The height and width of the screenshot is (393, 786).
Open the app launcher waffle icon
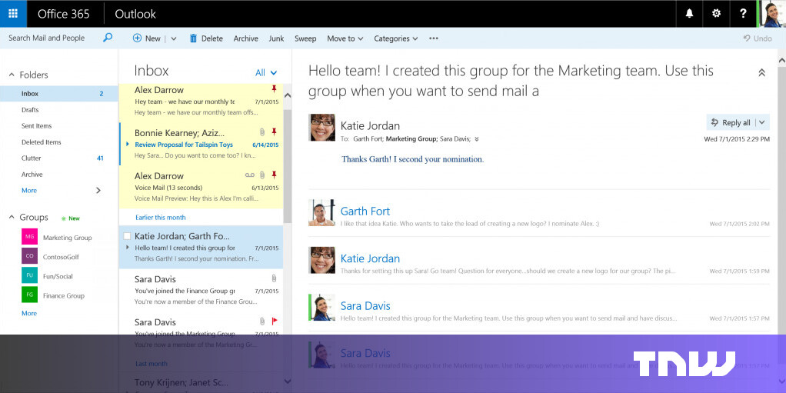pos(13,14)
